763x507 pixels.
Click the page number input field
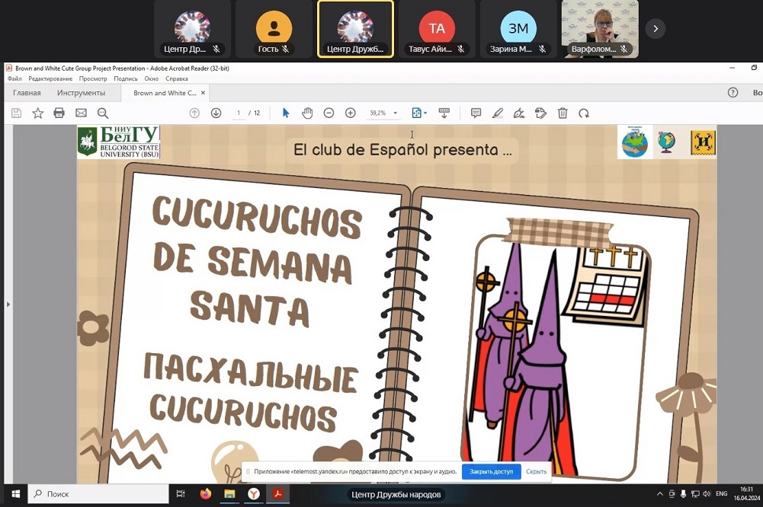[239, 113]
